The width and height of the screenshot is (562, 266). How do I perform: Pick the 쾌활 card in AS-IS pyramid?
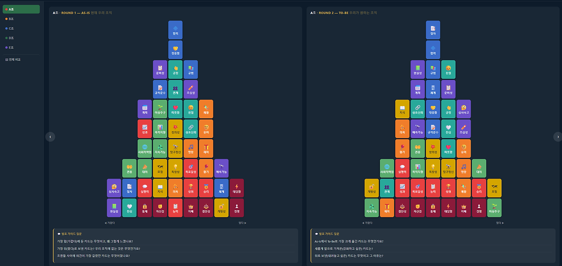coord(206,109)
